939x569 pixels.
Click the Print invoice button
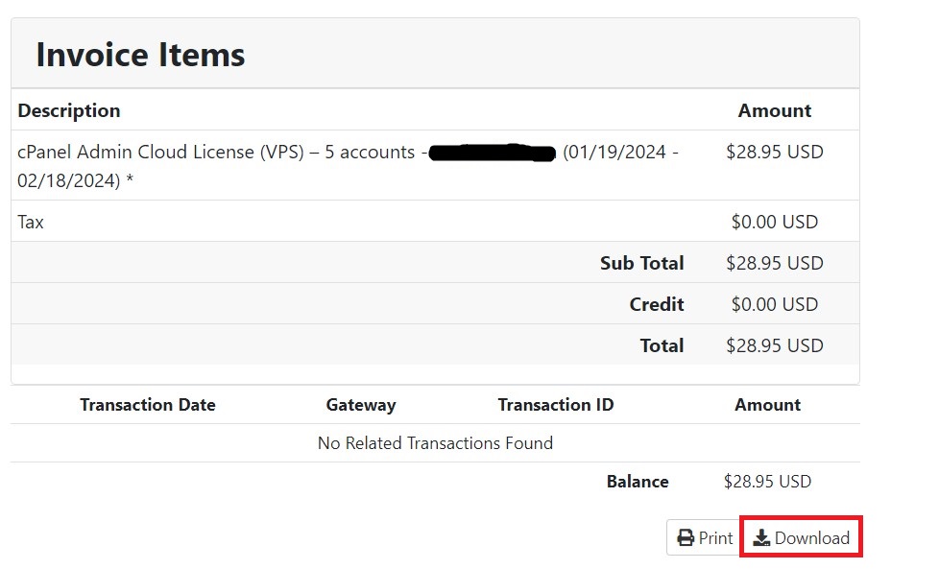(x=705, y=537)
